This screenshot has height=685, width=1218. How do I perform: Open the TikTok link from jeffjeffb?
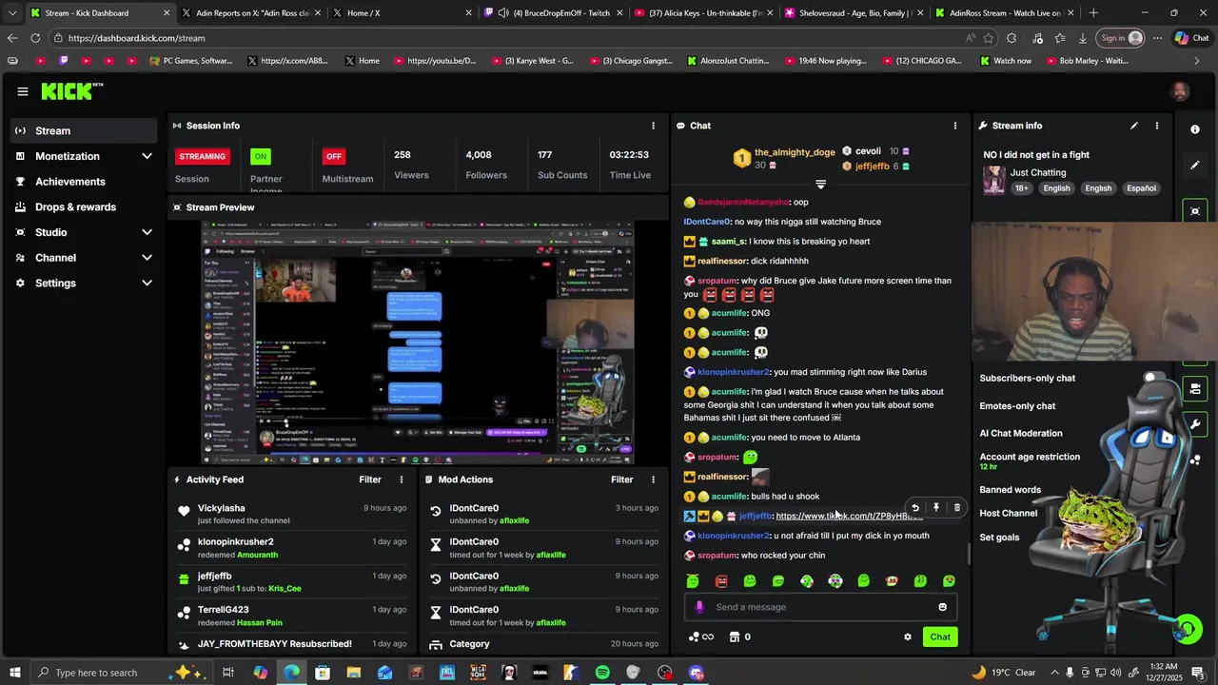pyautogui.click(x=849, y=516)
